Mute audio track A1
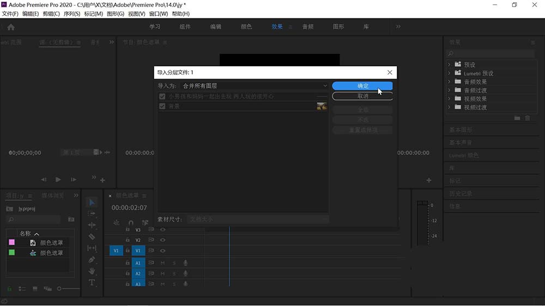 coord(162,263)
